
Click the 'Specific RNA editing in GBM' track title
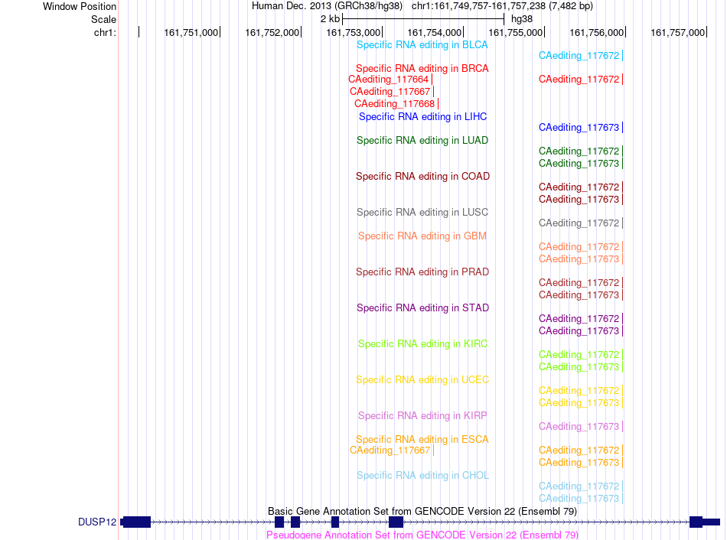[422, 236]
